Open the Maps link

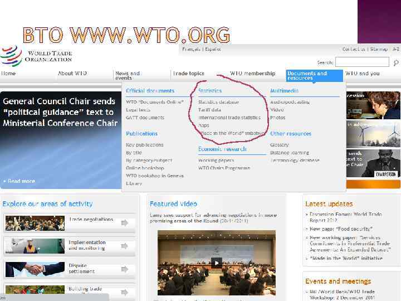click(204, 125)
